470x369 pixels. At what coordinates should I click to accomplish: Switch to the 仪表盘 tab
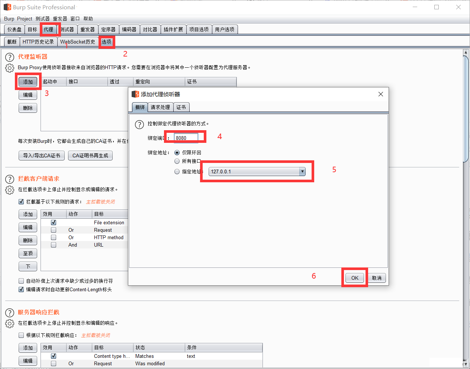[15, 29]
